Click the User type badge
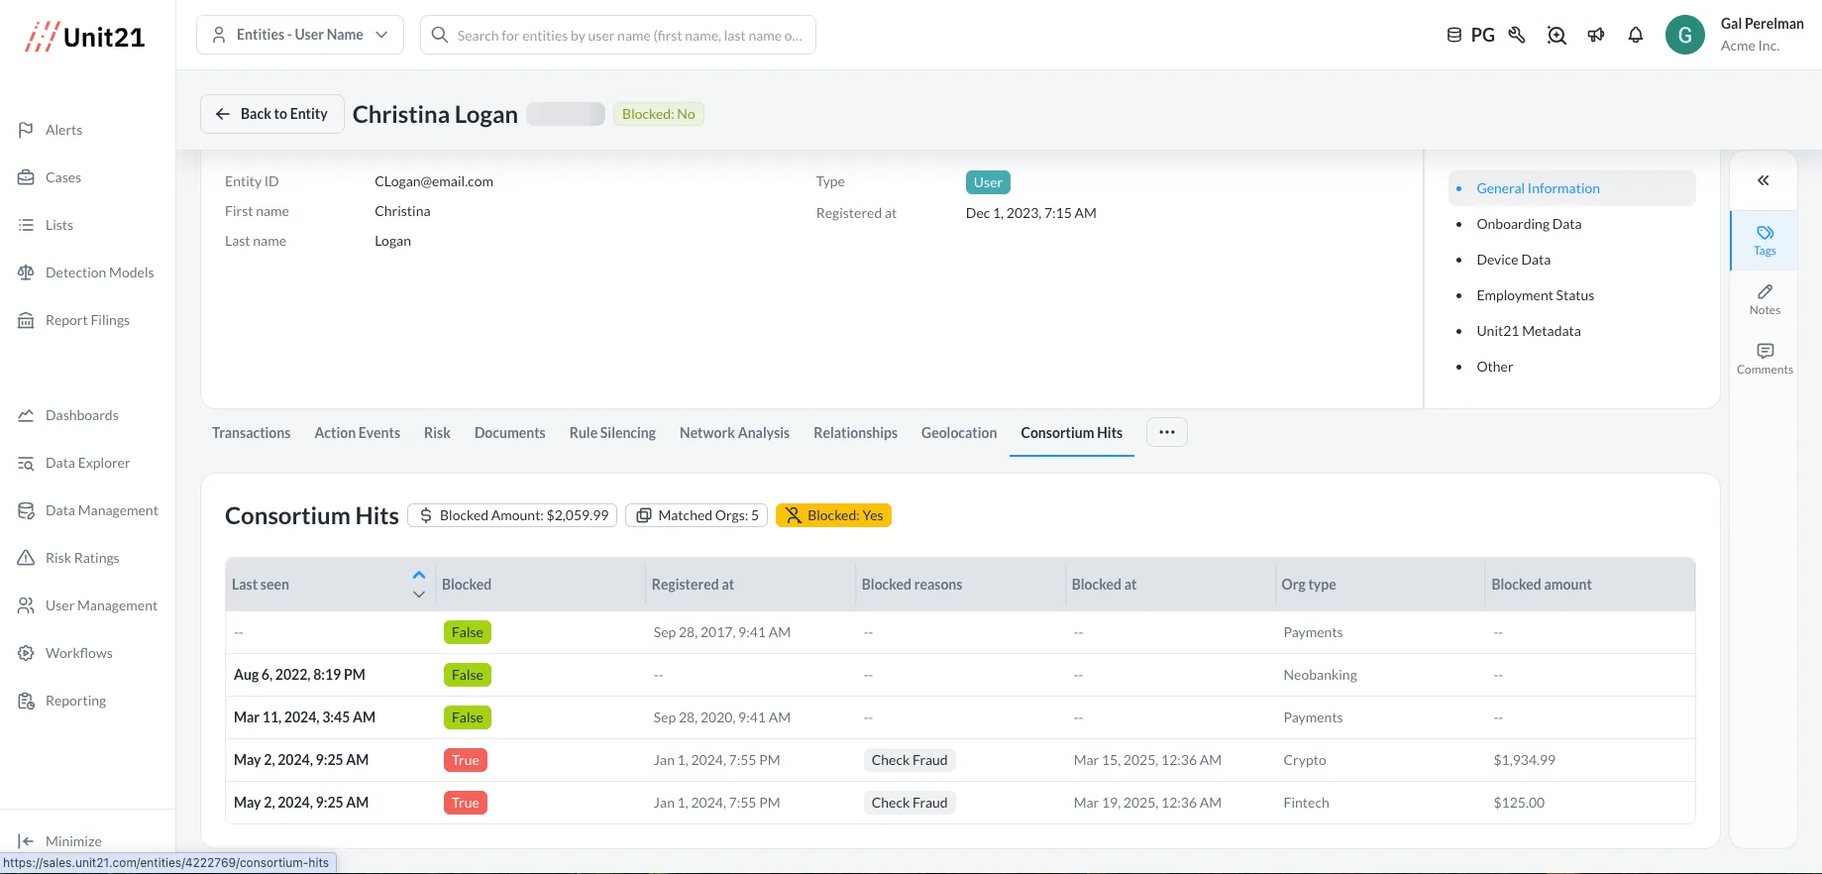The width and height of the screenshot is (1822, 874). [988, 182]
